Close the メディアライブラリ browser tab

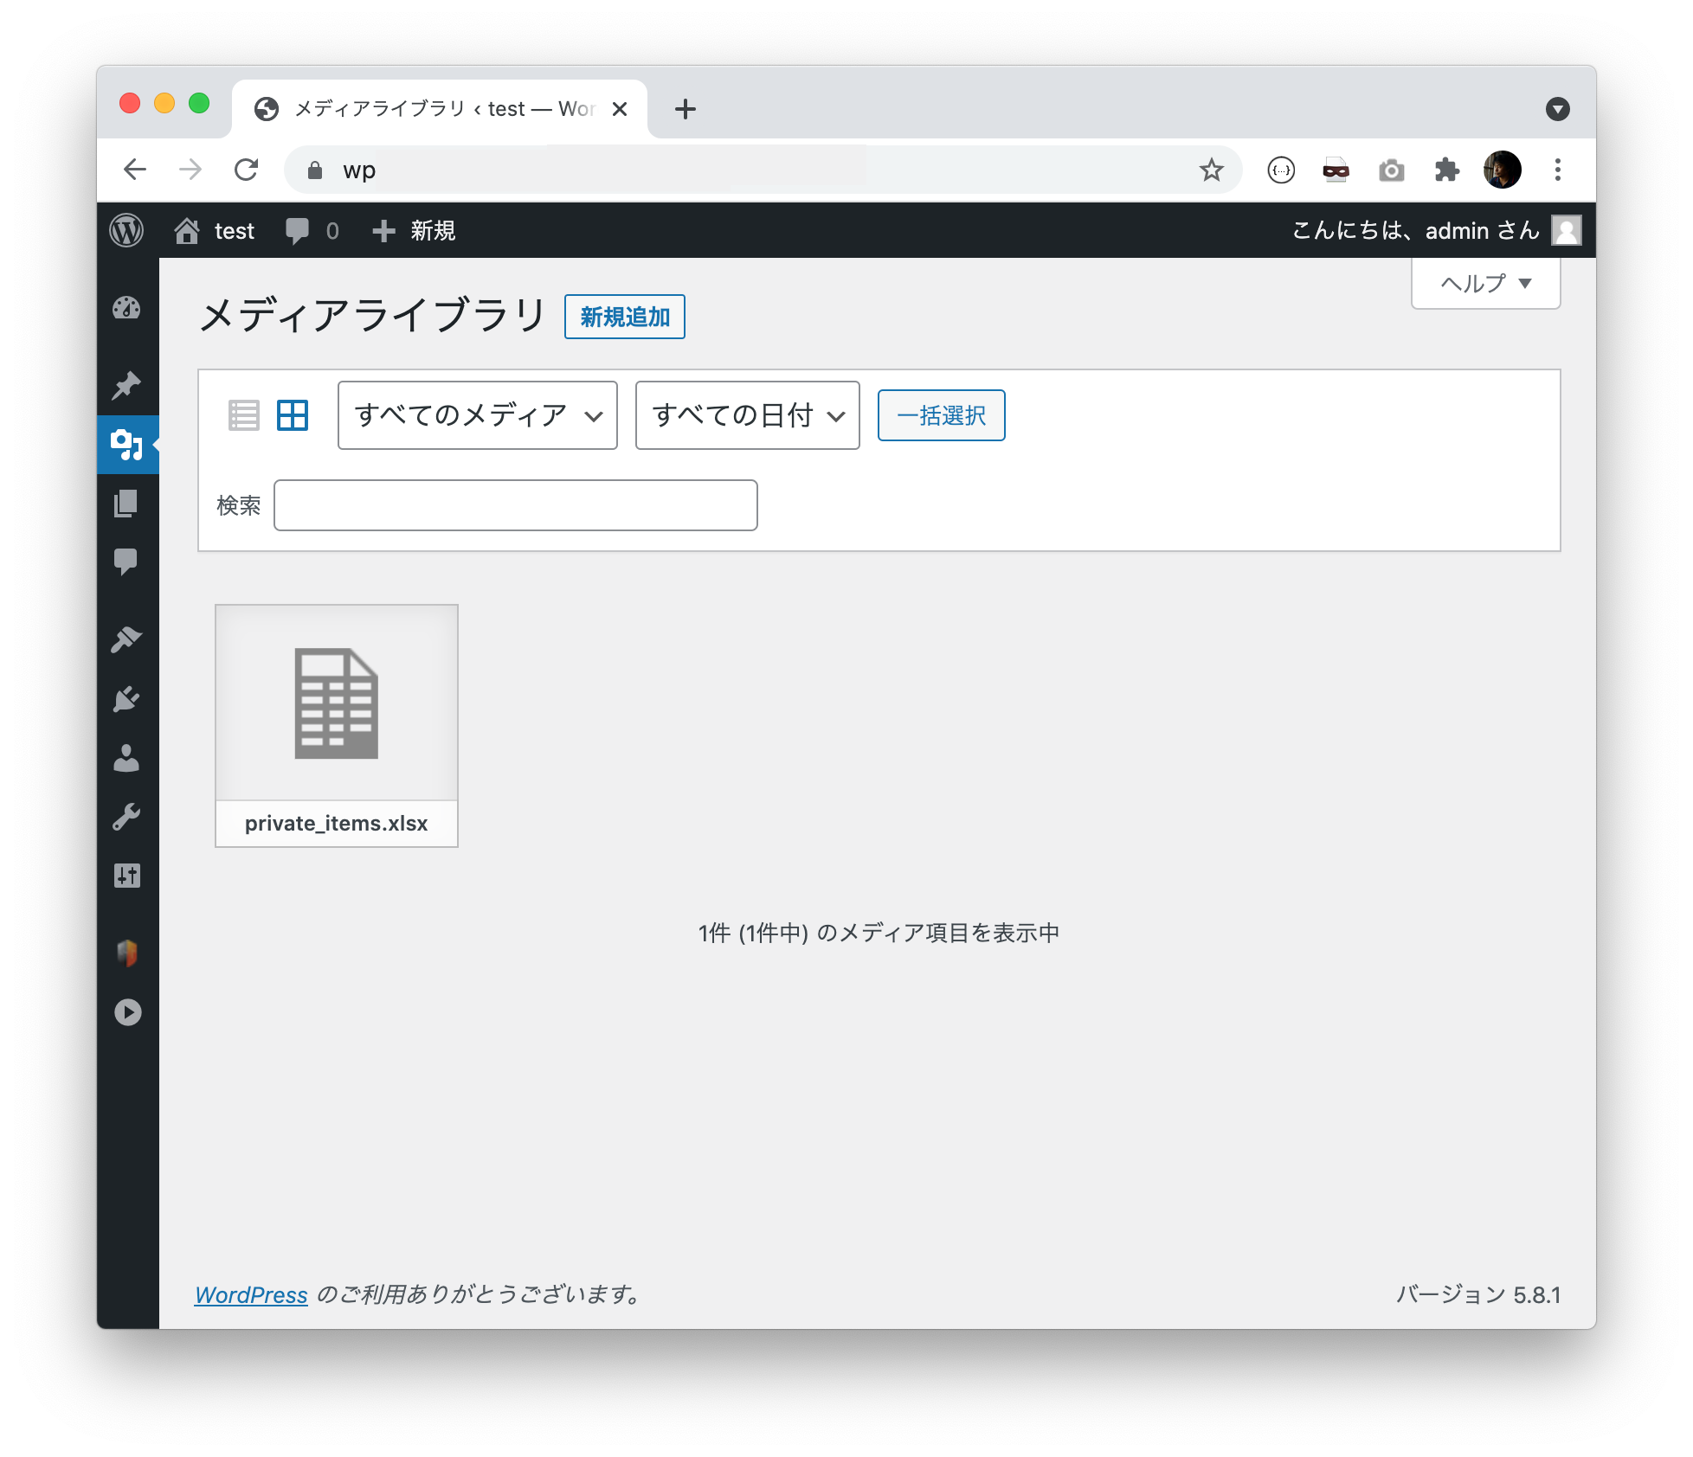click(620, 109)
